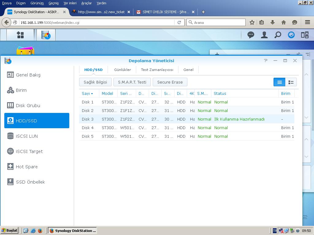314x235 pixels.
Task: Open the user account options icon
Action: pyautogui.click(x=264, y=35)
